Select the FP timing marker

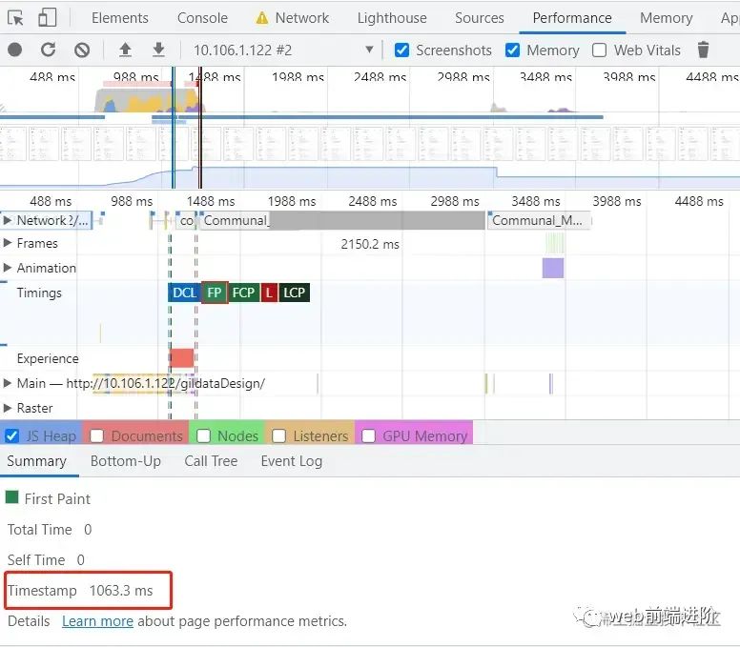click(215, 293)
